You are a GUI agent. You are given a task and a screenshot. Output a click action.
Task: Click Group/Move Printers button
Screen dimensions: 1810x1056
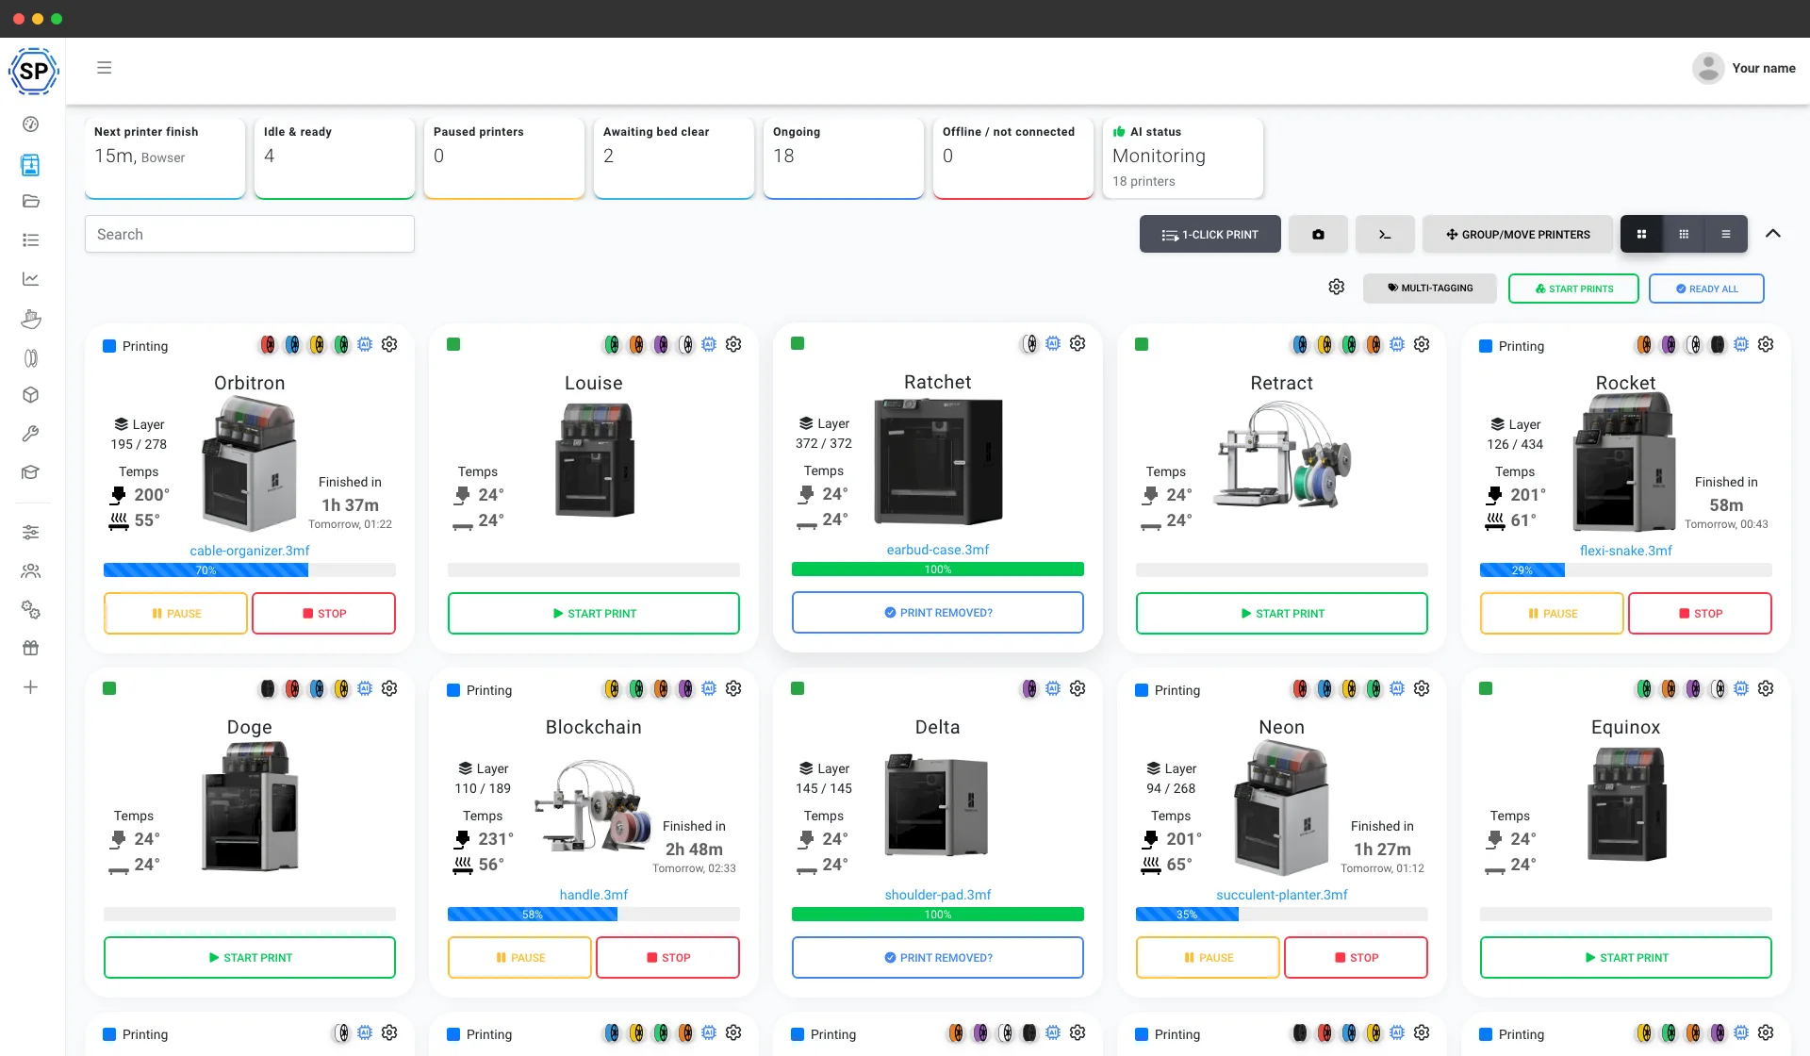click(1518, 234)
